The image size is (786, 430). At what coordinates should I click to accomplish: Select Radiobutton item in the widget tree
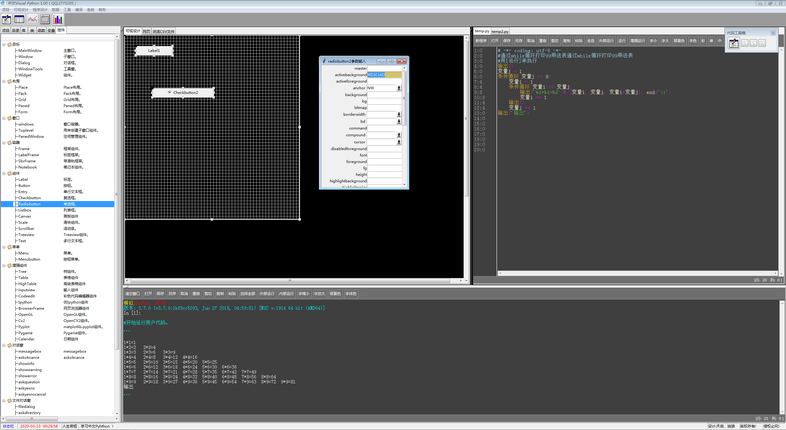(29, 204)
